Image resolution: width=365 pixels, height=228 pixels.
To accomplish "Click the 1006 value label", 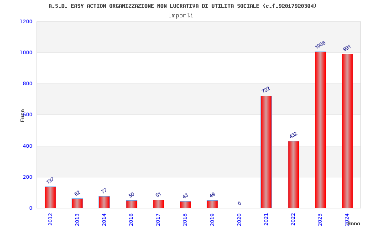I will tap(320, 45).
